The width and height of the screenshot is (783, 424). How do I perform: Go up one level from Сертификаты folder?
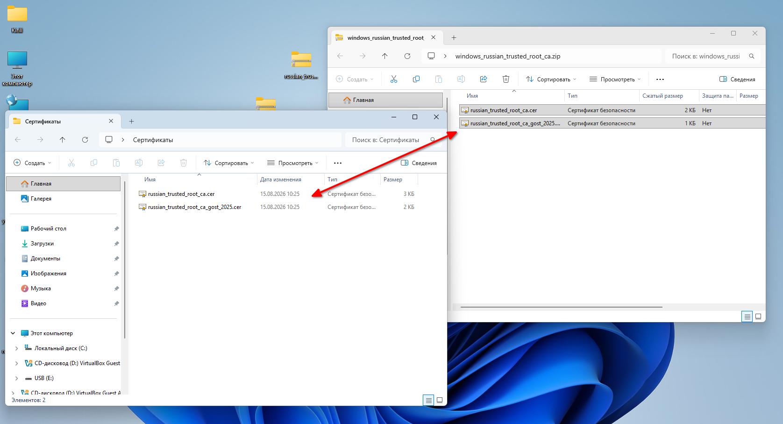click(x=63, y=140)
